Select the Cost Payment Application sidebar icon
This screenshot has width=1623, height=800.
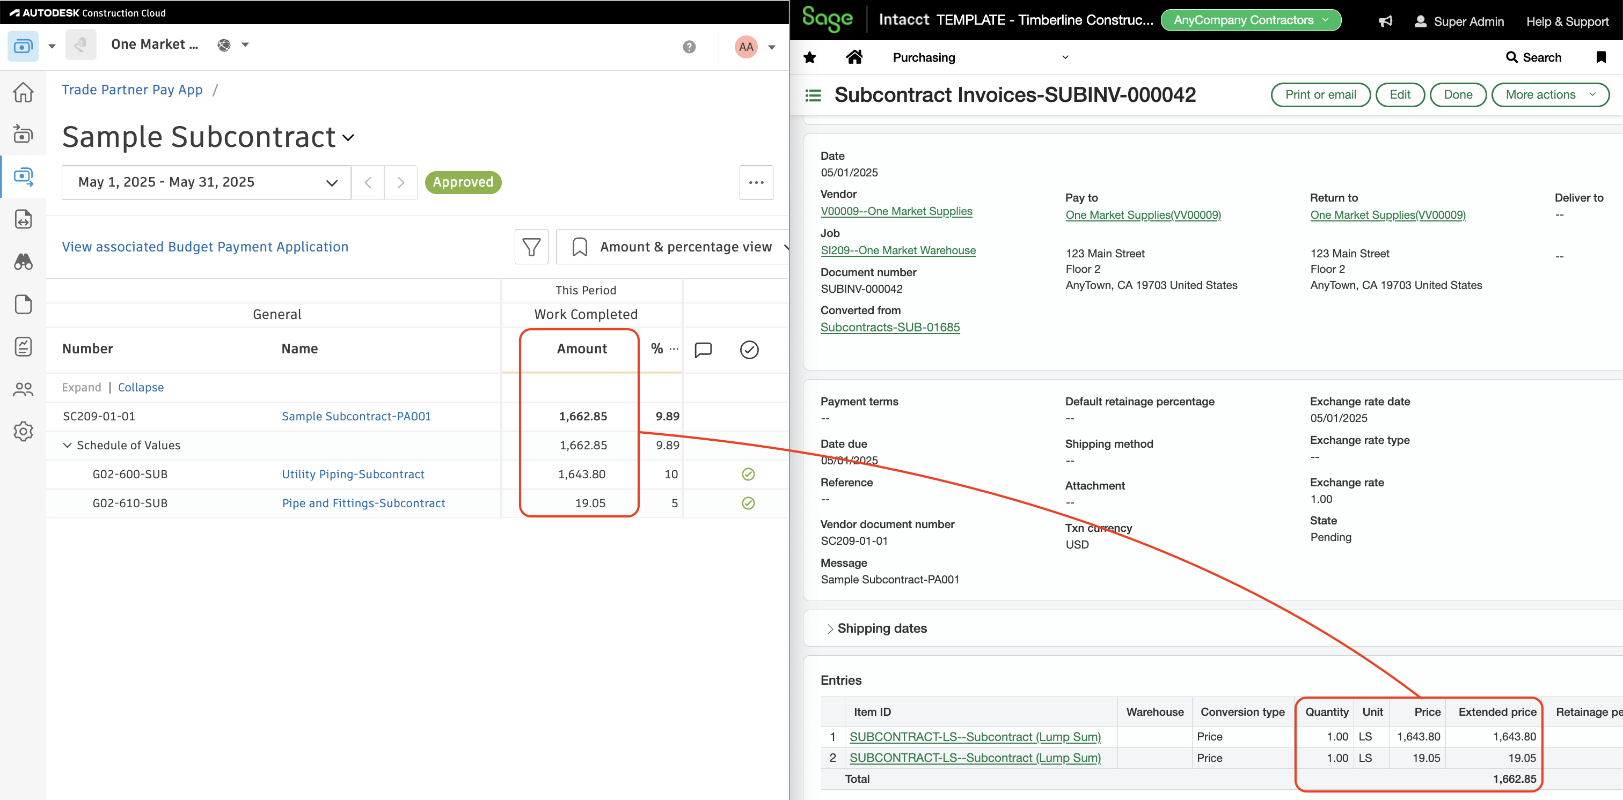(x=23, y=177)
